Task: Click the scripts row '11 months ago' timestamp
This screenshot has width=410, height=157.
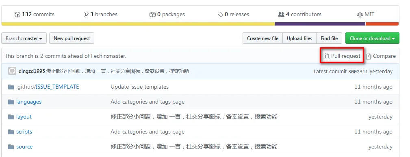Action: (373, 132)
